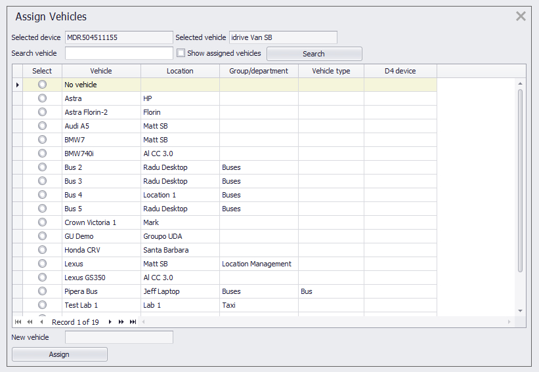539x372 pixels.
Task: Click previous page navigator arrow
Action: pyautogui.click(x=30, y=322)
